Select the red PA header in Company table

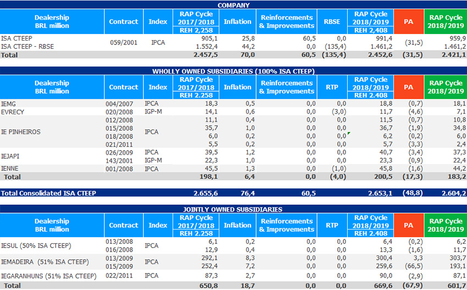coord(409,22)
